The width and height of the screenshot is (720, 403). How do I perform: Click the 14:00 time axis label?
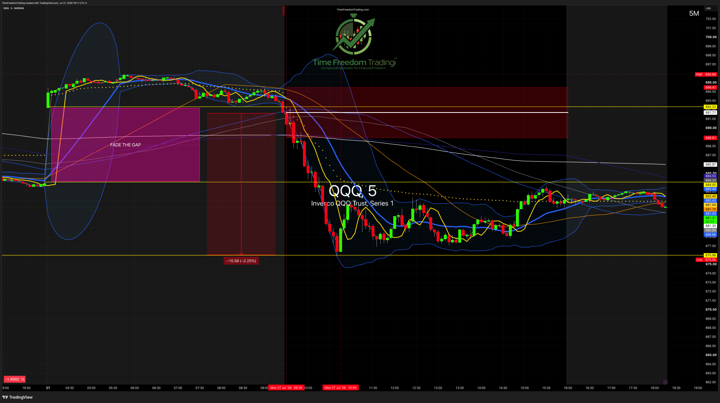click(x=481, y=388)
